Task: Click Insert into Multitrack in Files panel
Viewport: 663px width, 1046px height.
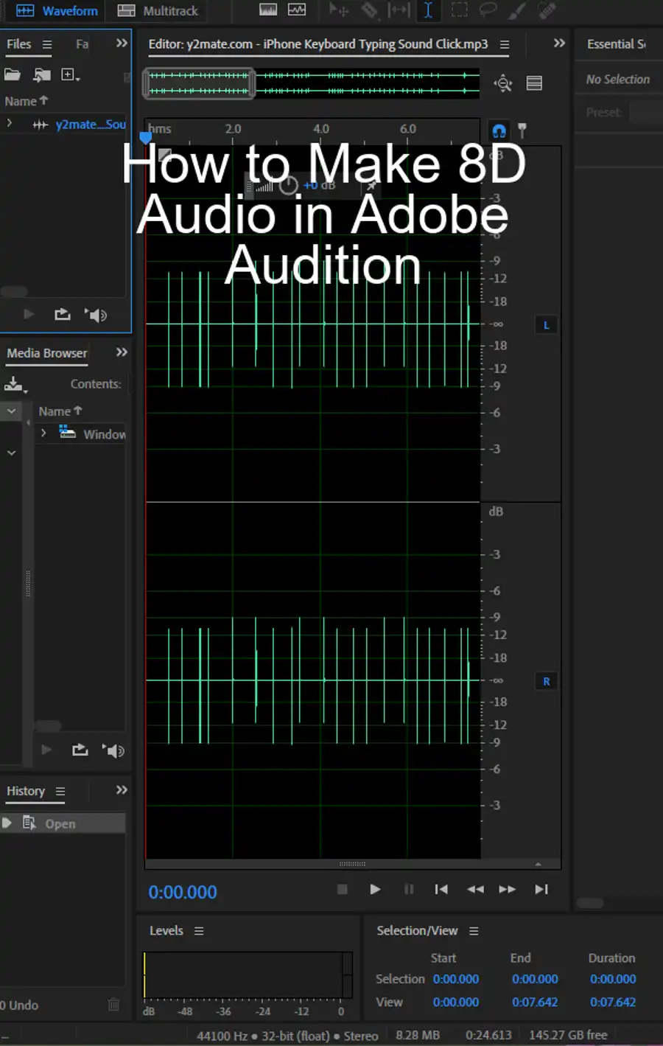Action: coord(63,315)
